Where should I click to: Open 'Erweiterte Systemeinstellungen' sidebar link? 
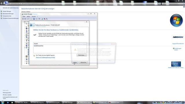coord(11,18)
